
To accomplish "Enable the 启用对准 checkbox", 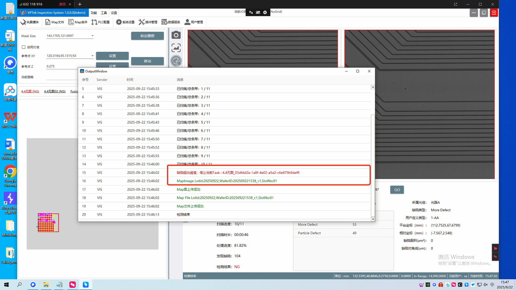I will pos(24,47).
